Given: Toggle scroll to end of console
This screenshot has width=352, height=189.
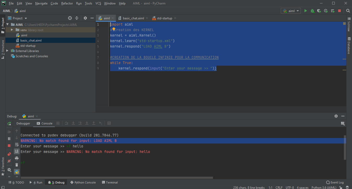Looking at the screenshot, I should point(17,151).
